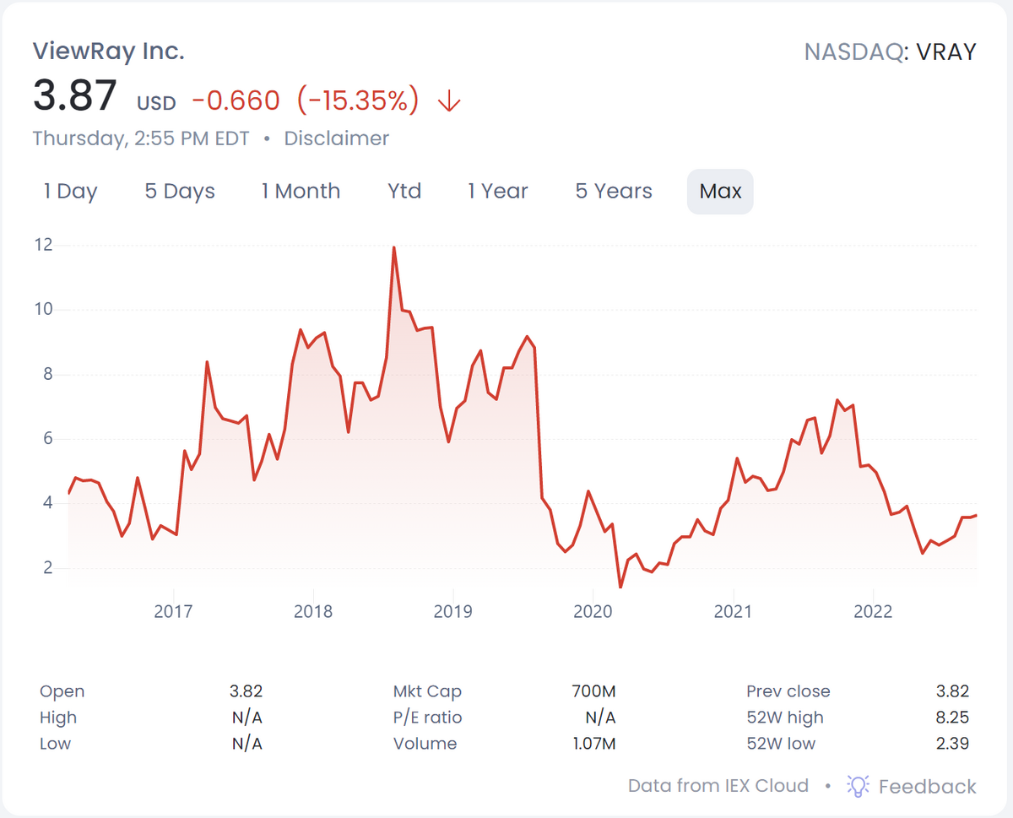1013x818 pixels.
Task: Click the 2020 label on the x-axis
Action: click(593, 611)
